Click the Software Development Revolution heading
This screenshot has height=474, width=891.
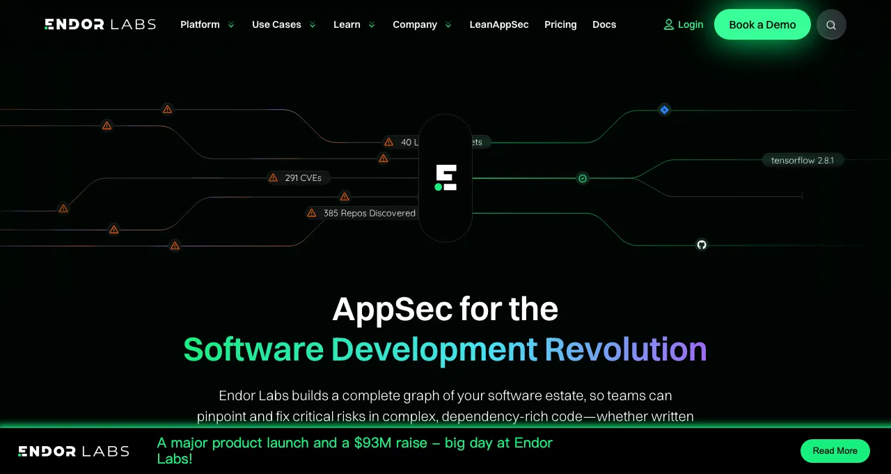pyautogui.click(x=445, y=349)
